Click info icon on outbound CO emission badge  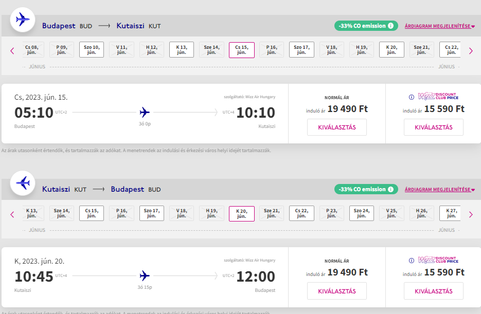click(391, 26)
